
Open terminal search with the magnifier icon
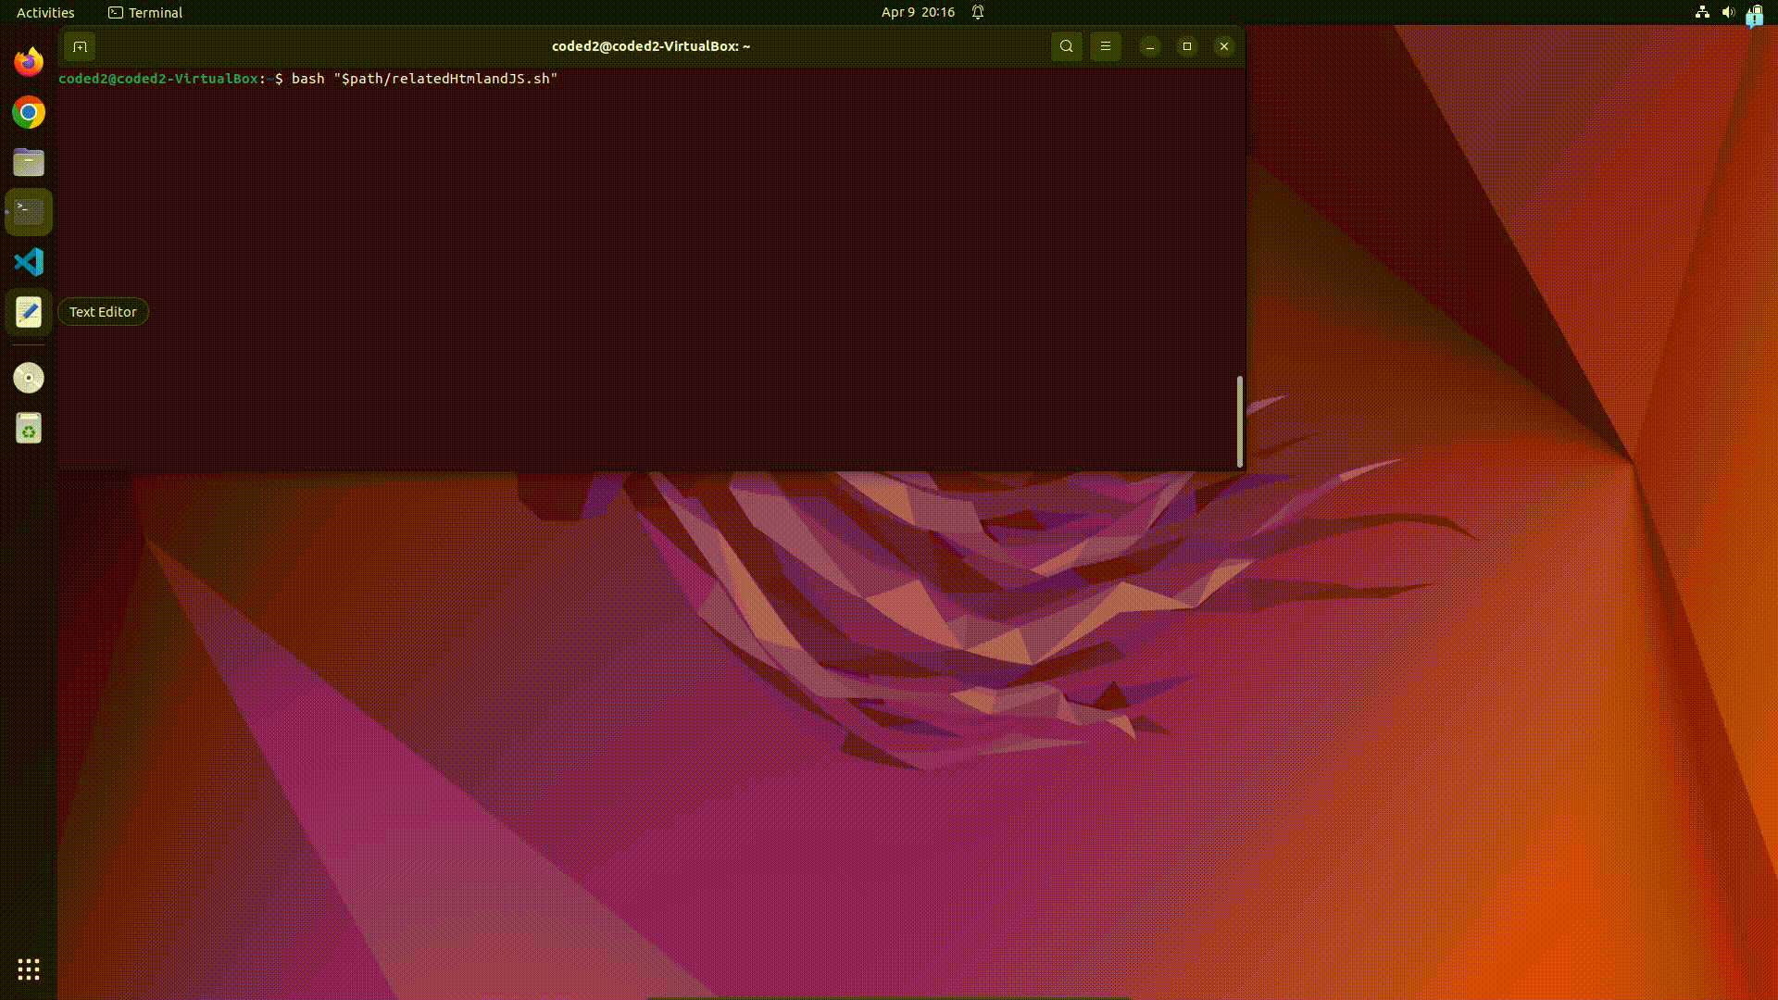1065,45
